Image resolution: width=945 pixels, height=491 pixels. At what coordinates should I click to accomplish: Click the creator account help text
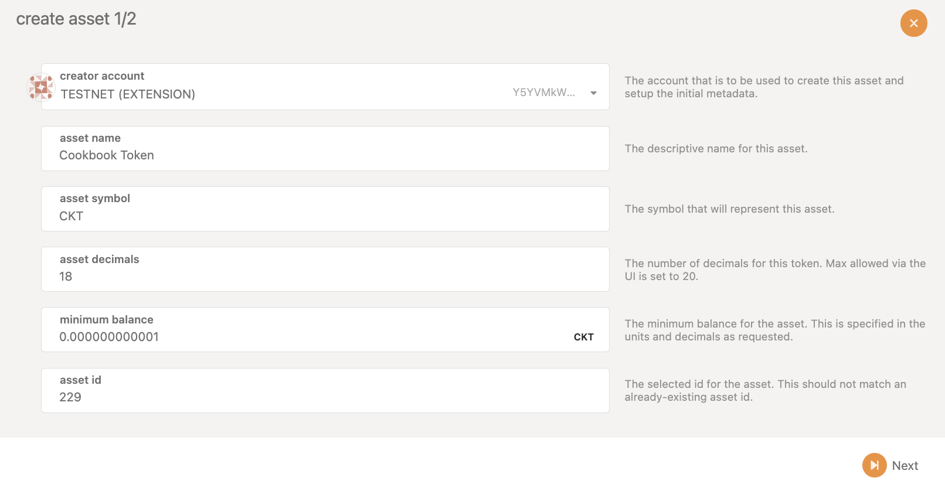[764, 87]
